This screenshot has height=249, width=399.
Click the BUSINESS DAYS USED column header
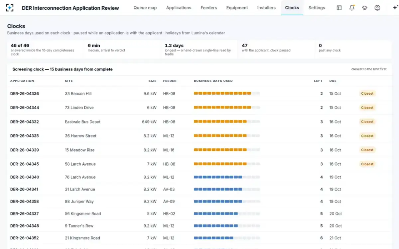[x=213, y=81]
